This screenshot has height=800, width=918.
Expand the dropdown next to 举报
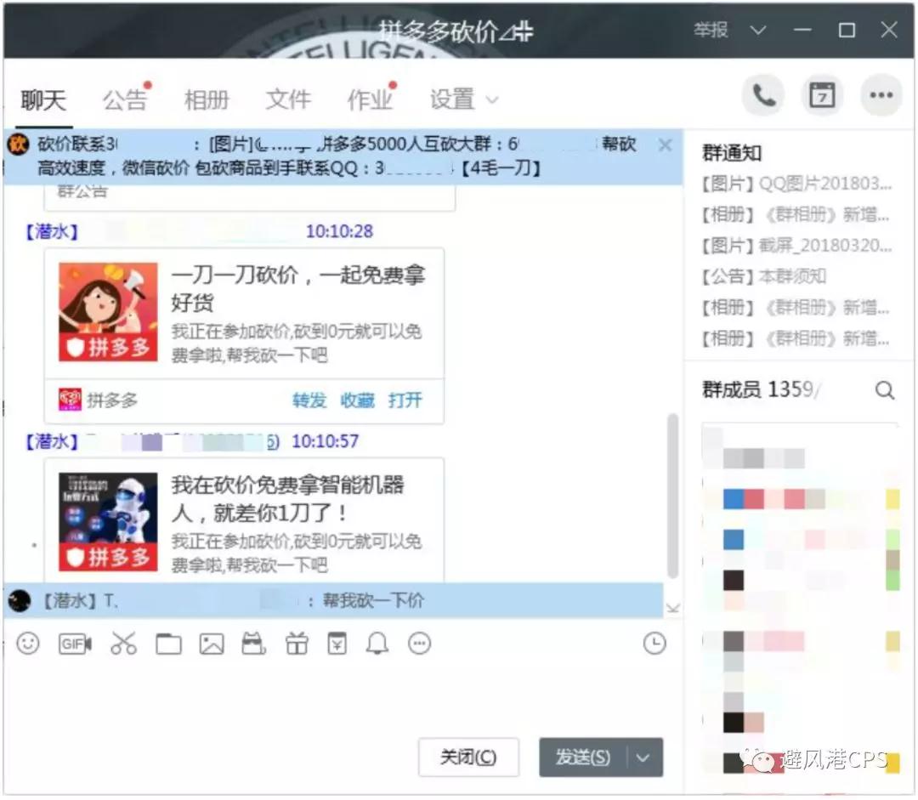point(758,30)
